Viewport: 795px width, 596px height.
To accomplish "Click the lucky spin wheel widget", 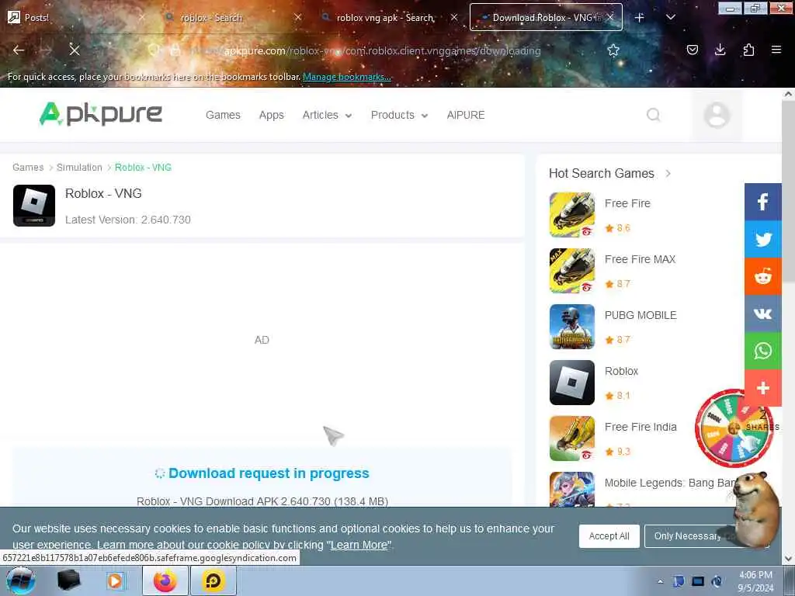I will (732, 428).
